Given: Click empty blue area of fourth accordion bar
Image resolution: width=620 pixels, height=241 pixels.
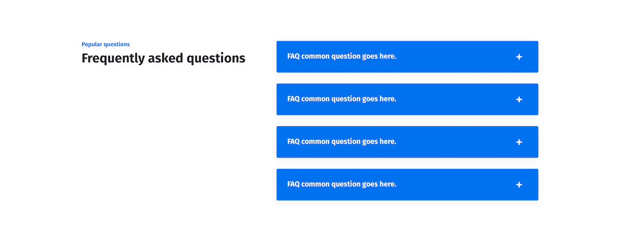Looking at the screenshot, I should coord(455,185).
